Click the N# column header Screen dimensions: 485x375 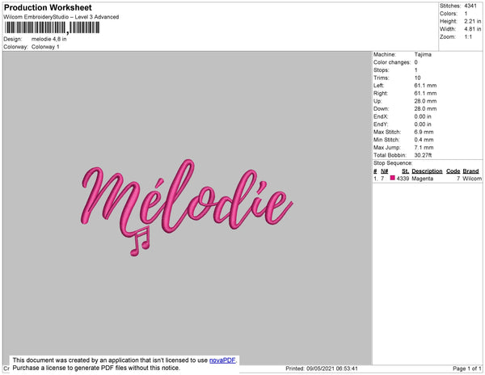tap(385, 171)
